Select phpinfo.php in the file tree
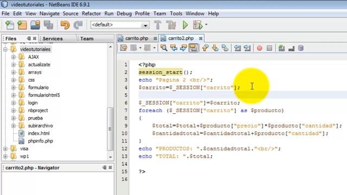 [x=40, y=141]
